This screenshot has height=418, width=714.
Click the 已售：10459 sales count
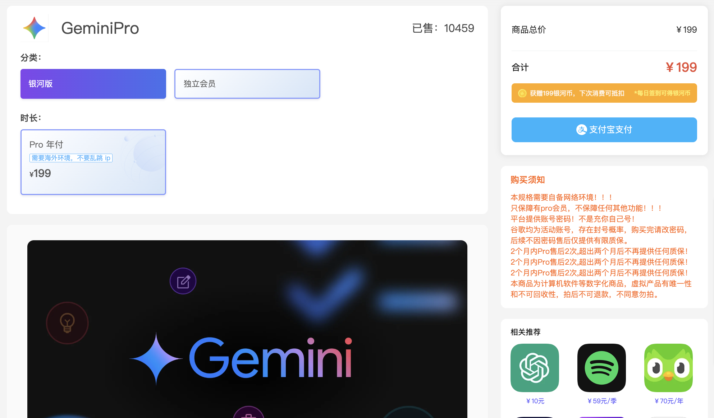click(x=443, y=28)
